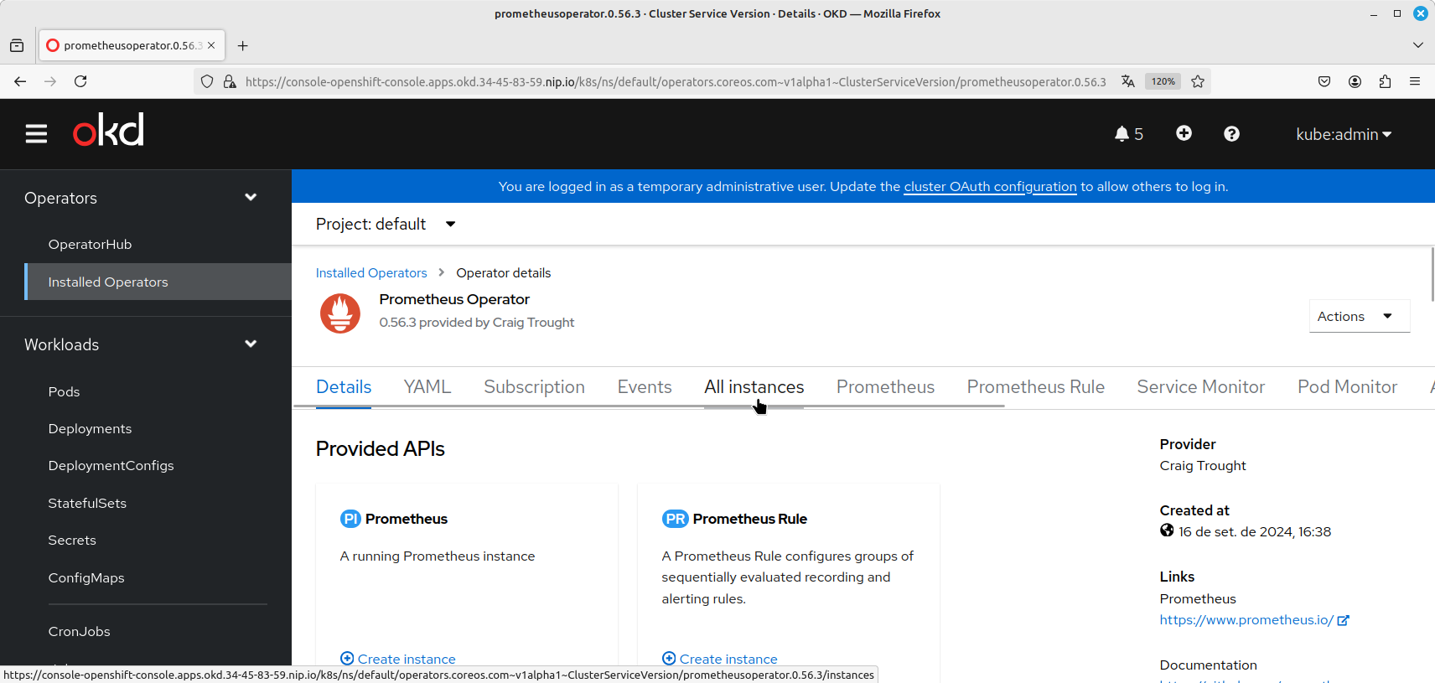This screenshot has width=1435, height=683.
Task: Open the Installed Operators breadcrumb link
Action: (371, 273)
